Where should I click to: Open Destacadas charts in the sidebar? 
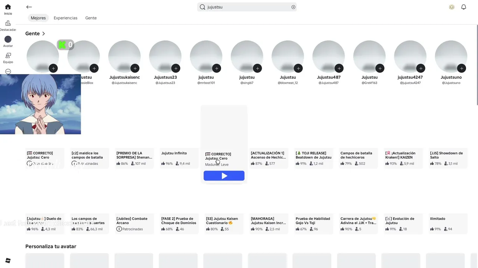[8, 23]
